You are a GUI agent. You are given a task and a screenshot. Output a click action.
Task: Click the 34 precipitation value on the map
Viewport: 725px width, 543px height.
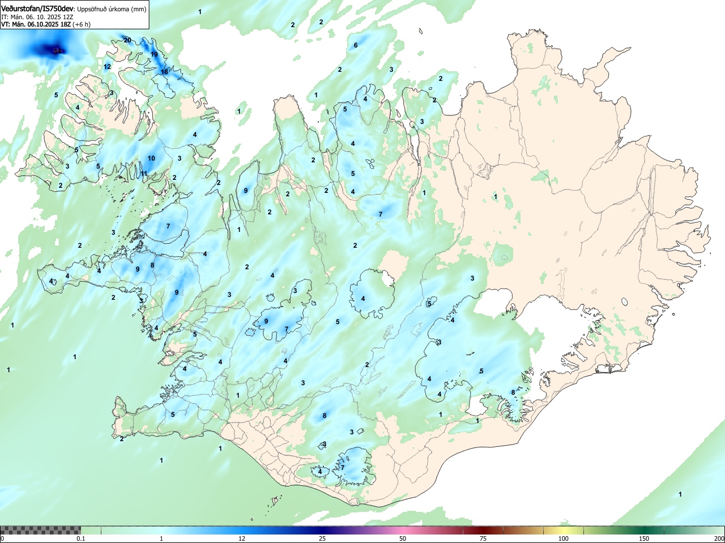coord(57,51)
